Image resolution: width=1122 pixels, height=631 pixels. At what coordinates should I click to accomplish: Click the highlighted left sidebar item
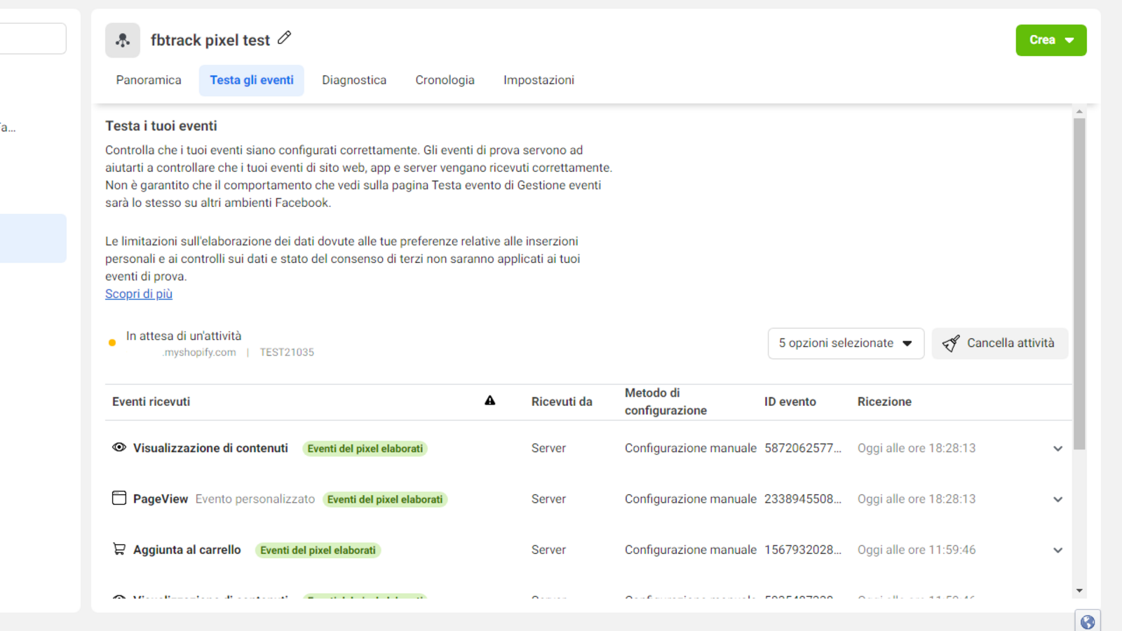coord(33,238)
